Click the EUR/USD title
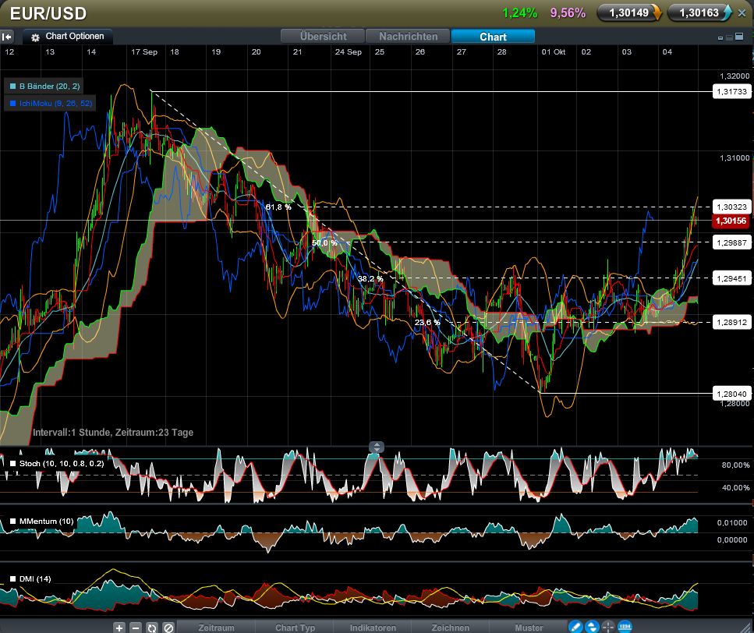The image size is (754, 633). (48, 13)
